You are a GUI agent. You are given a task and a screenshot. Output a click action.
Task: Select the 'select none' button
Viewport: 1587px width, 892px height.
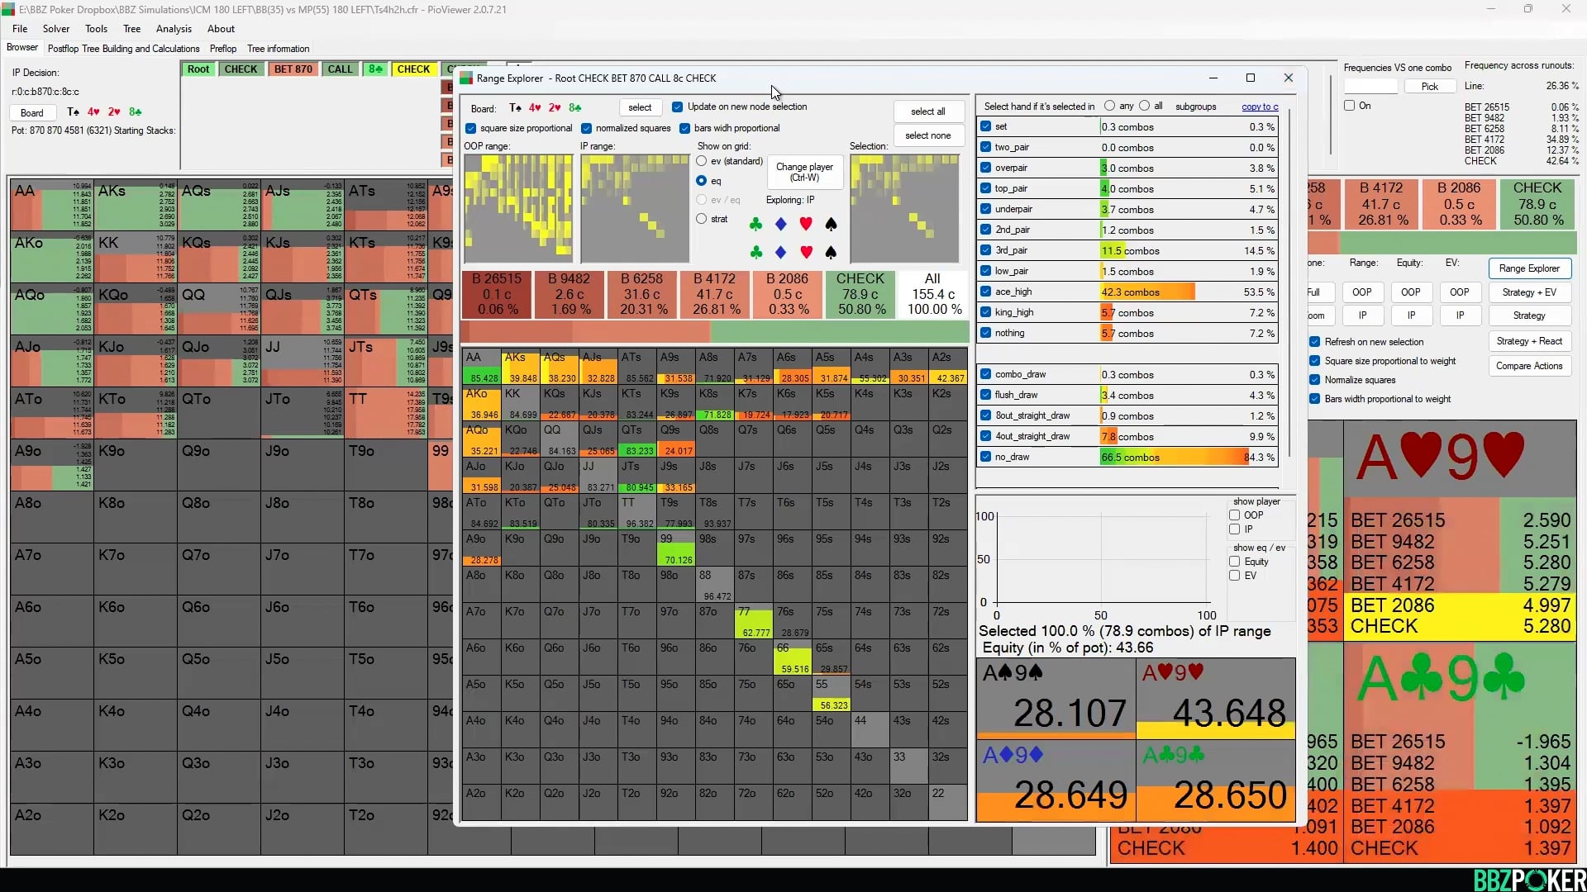coord(927,135)
